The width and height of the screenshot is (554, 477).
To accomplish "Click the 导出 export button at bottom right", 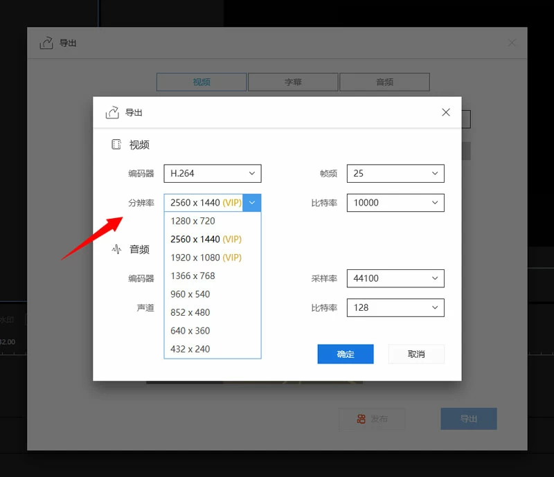I will coord(468,419).
